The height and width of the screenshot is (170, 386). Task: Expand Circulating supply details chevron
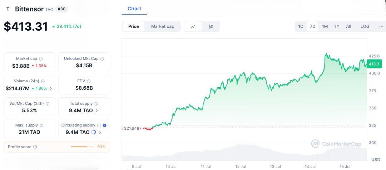[x=100, y=132]
